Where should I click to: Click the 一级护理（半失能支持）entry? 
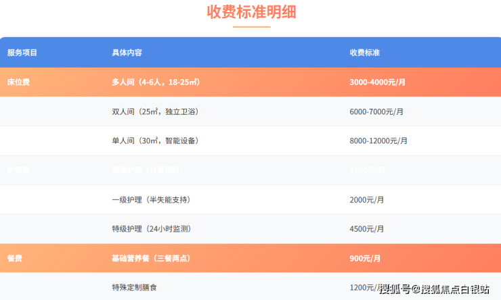[x=150, y=200]
